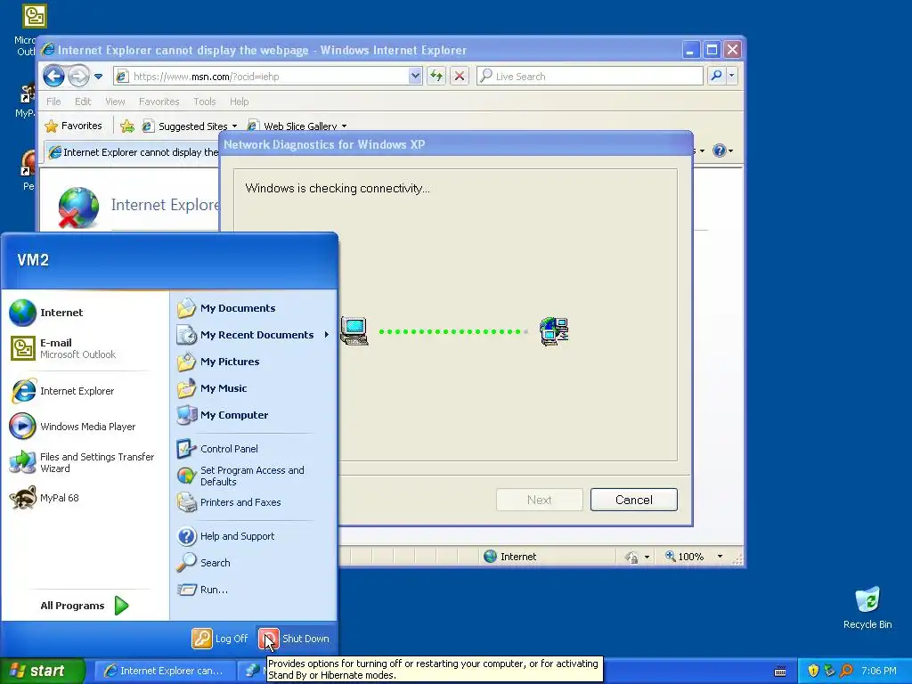Click the system tray clock 7:06 PM
Image resolution: width=912 pixels, height=684 pixels.
(x=879, y=671)
